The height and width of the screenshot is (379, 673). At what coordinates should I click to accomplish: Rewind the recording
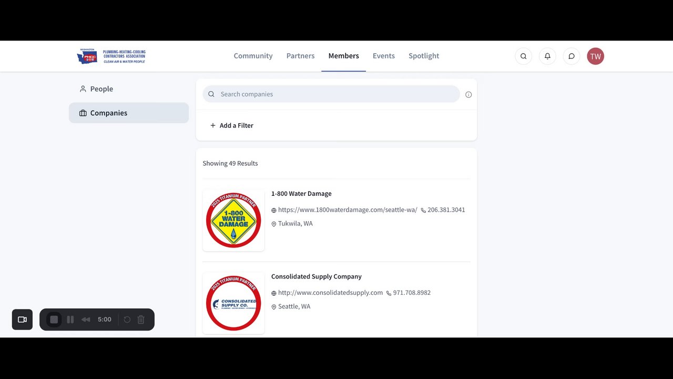[86, 320]
